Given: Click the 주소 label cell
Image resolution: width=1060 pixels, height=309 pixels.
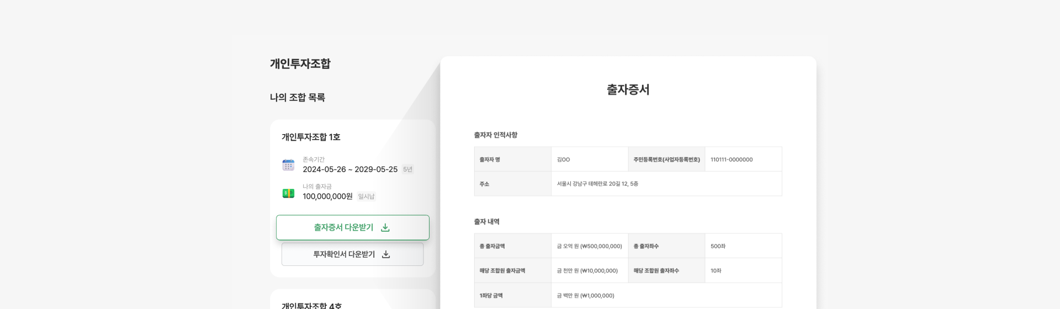Looking at the screenshot, I should click(x=513, y=184).
